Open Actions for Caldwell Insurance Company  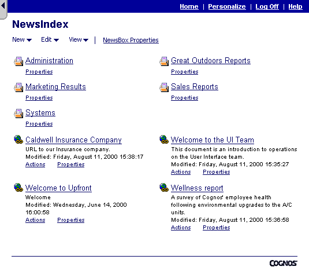click(35, 164)
